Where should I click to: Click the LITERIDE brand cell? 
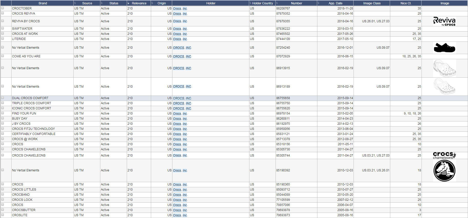point(19,39)
